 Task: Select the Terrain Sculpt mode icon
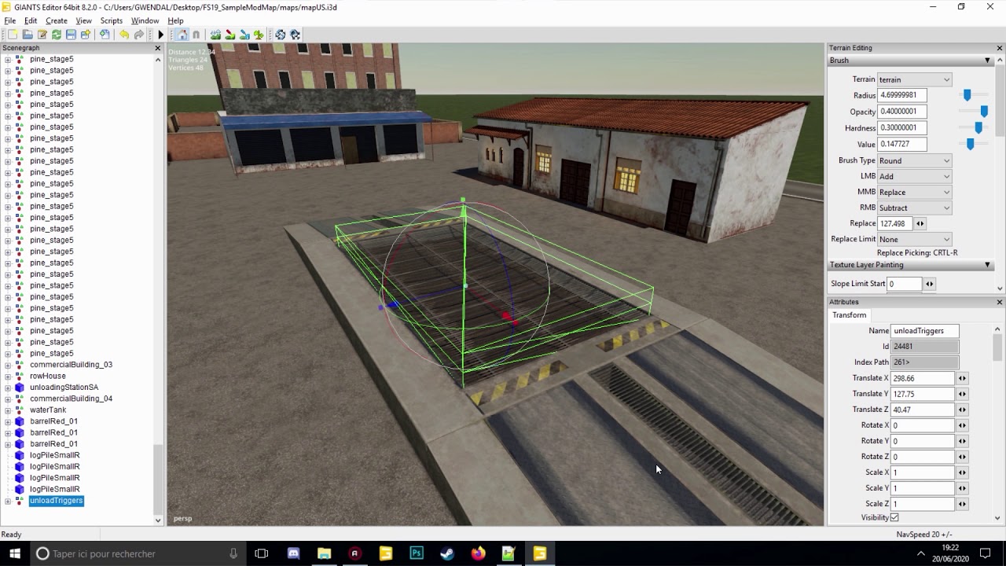(215, 35)
